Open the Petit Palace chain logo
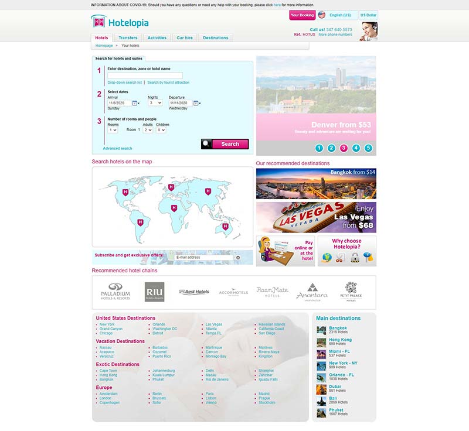This screenshot has width=469, height=431. pyautogui.click(x=351, y=292)
